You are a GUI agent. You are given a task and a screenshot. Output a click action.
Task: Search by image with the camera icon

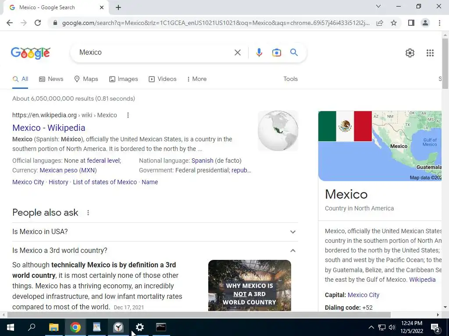pos(277,52)
